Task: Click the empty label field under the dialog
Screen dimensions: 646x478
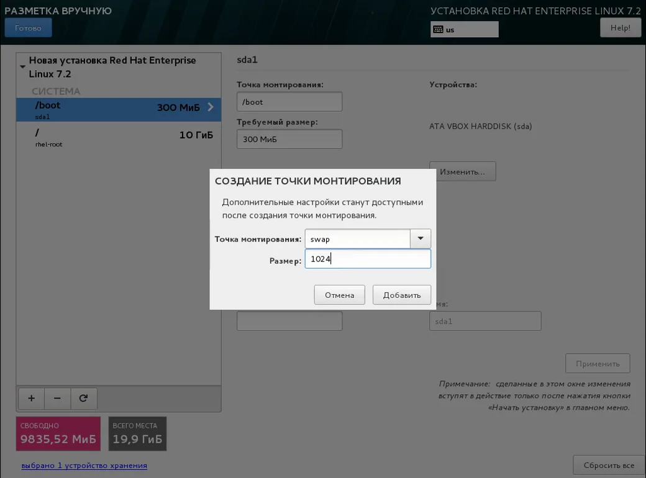Action: pyautogui.click(x=289, y=321)
